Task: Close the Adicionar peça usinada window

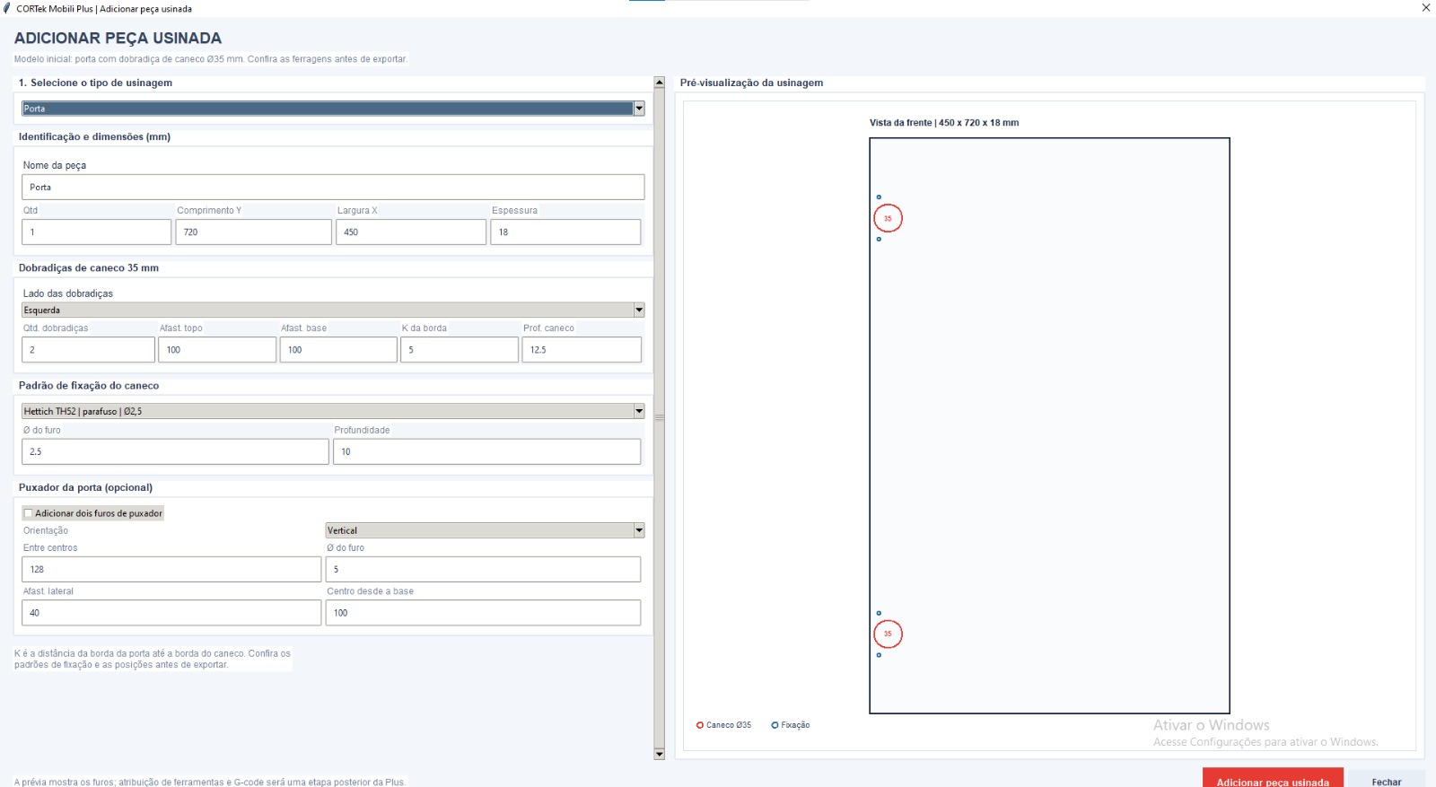Action: click(1425, 8)
